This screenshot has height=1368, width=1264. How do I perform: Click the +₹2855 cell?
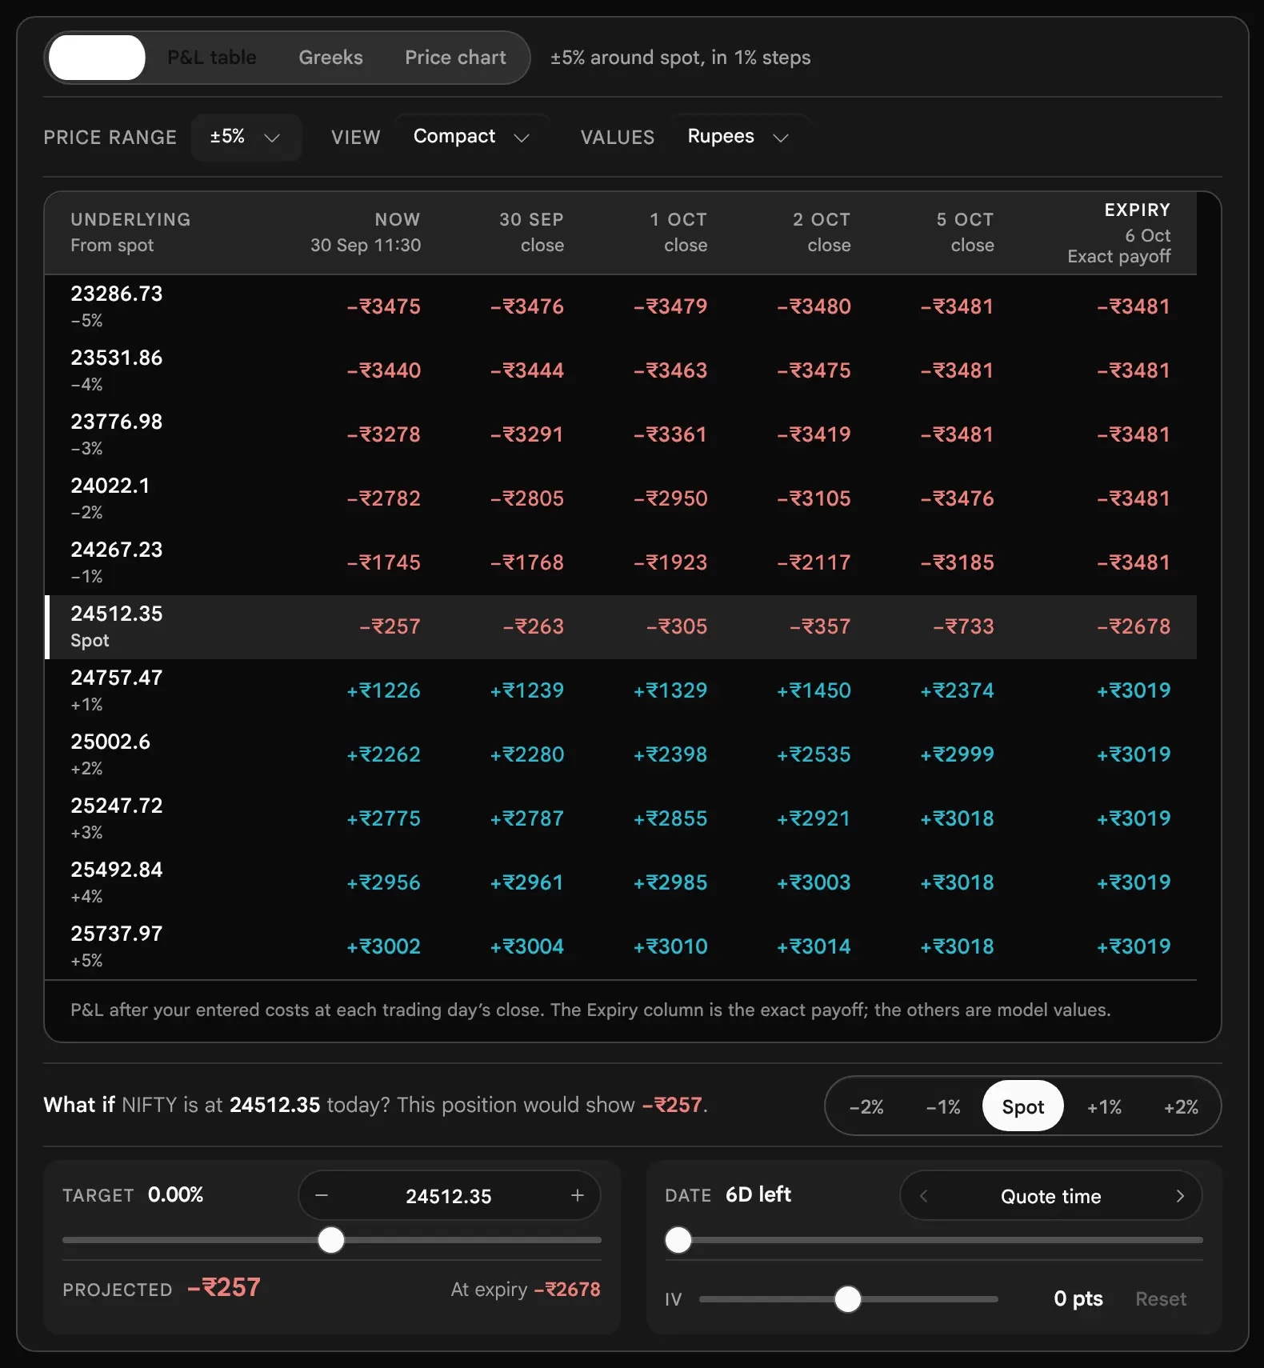pos(670,818)
